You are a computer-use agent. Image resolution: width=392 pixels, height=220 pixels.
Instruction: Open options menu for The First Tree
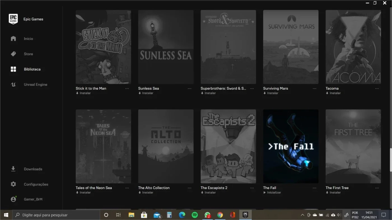377,188
